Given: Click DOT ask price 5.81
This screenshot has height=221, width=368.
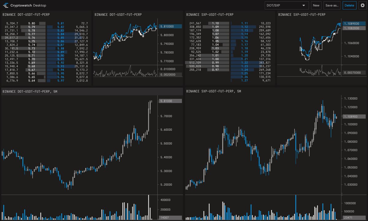Looking at the screenshot, I should coord(61,23).
